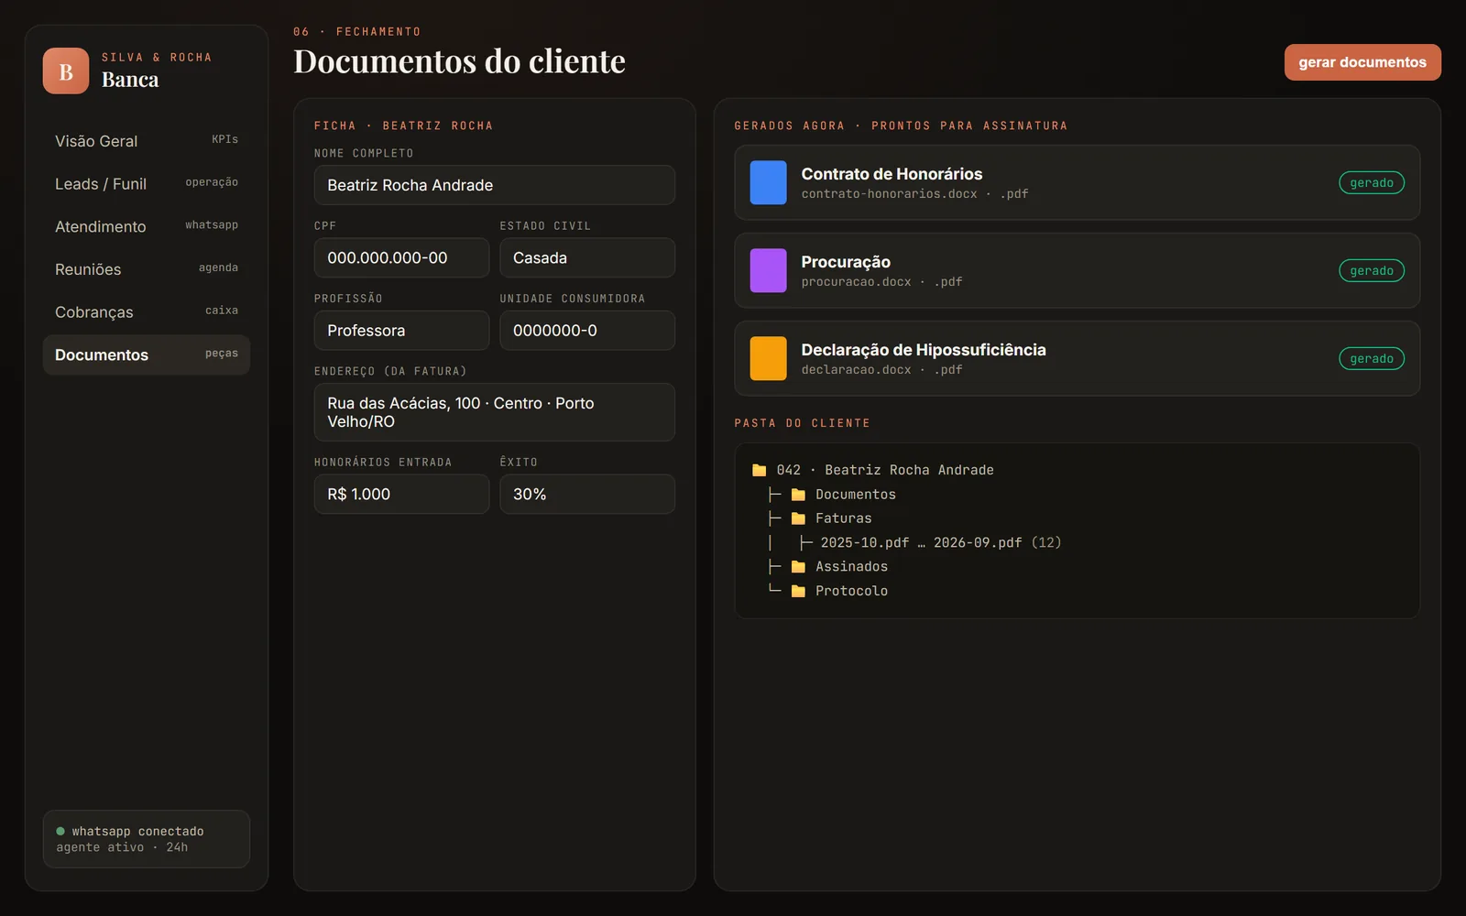Image resolution: width=1466 pixels, height=916 pixels.
Task: Click the 'SILVA & ROCHA' brand text
Action: (157, 58)
